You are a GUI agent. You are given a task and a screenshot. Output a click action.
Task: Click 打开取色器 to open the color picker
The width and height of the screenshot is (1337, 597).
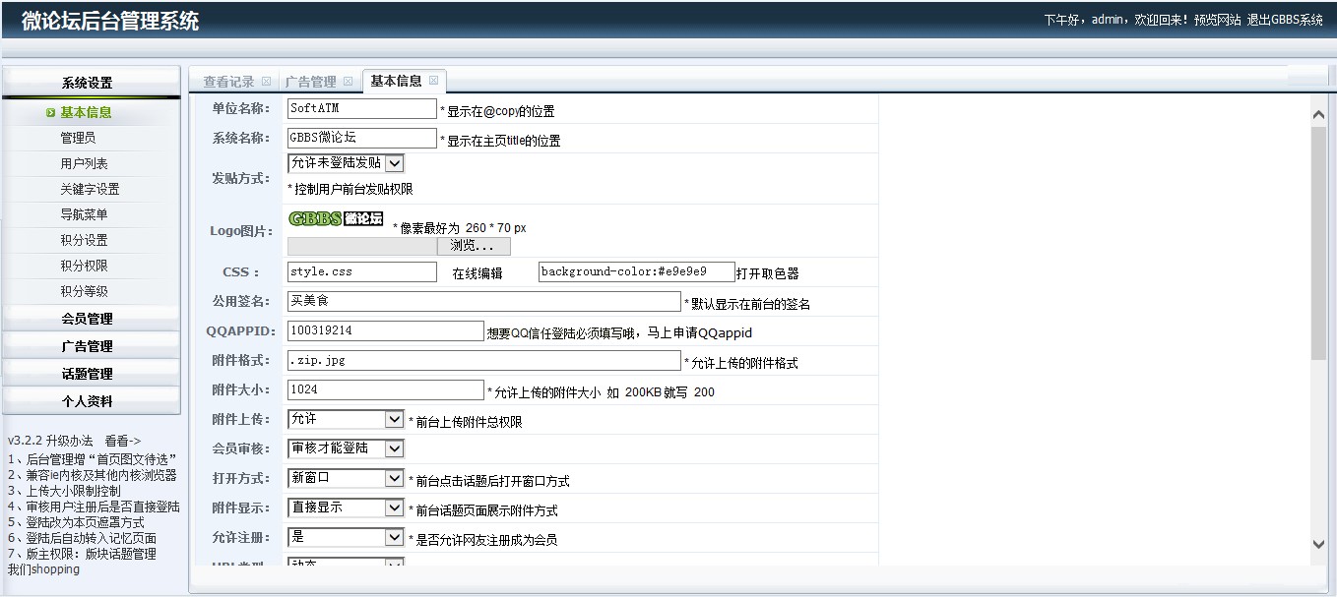point(768,273)
